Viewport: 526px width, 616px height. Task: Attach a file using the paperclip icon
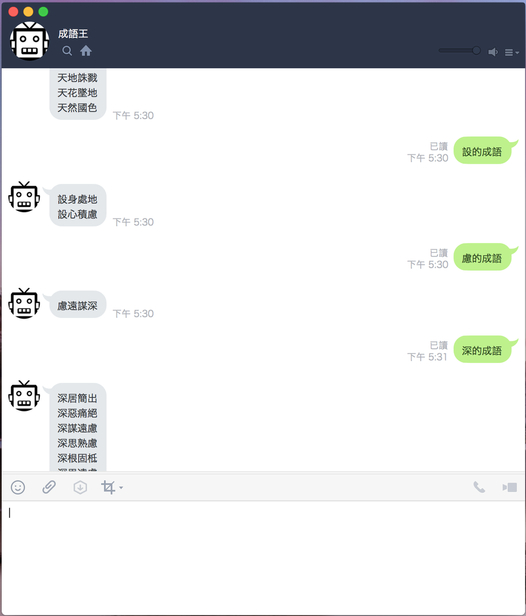(49, 487)
